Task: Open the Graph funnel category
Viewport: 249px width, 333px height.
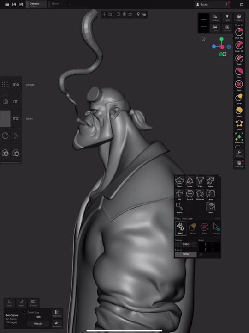Action: click(x=200, y=182)
